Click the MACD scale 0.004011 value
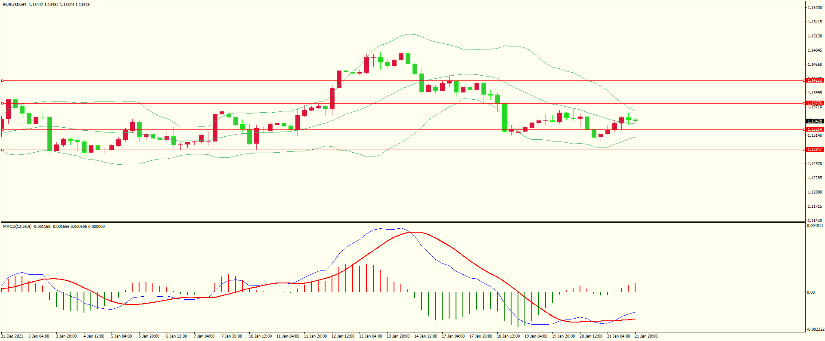The image size is (825, 341). pos(815,226)
